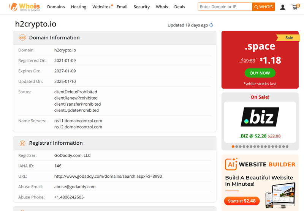The height and width of the screenshot is (211, 304).
Task: Click status clientDeleteProhibited
Action: pyautogui.click(x=76, y=92)
